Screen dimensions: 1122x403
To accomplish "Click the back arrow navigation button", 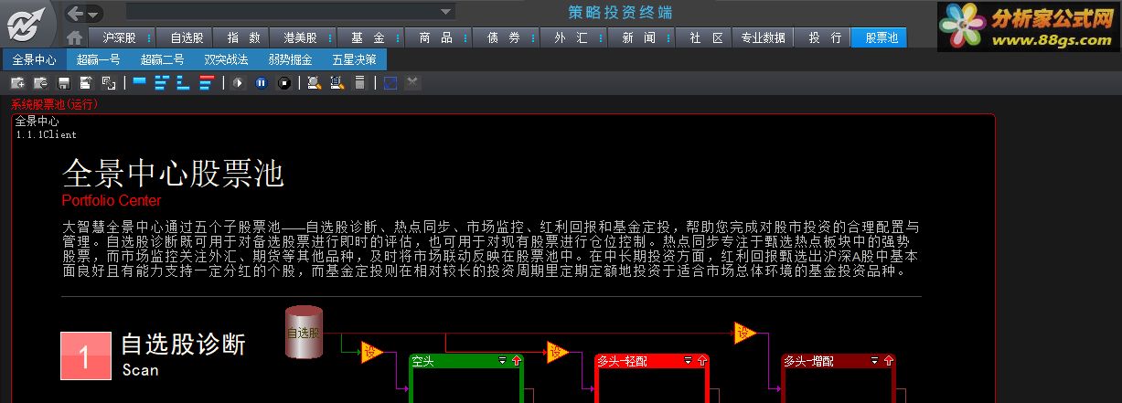I will (75, 13).
